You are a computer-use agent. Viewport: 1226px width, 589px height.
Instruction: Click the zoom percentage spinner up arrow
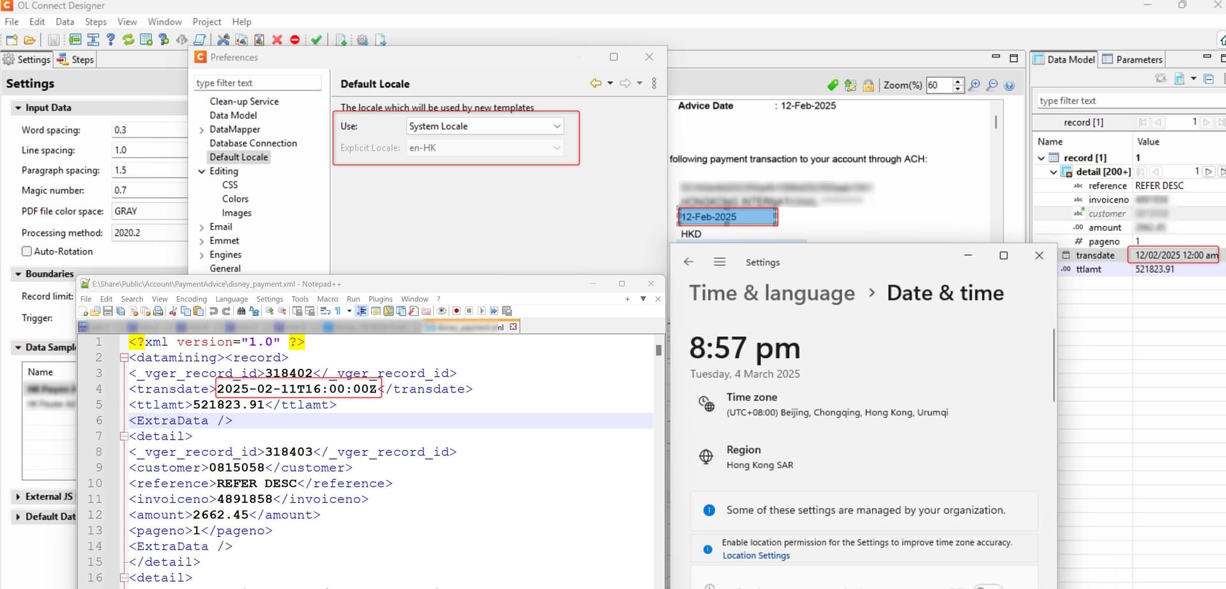957,82
